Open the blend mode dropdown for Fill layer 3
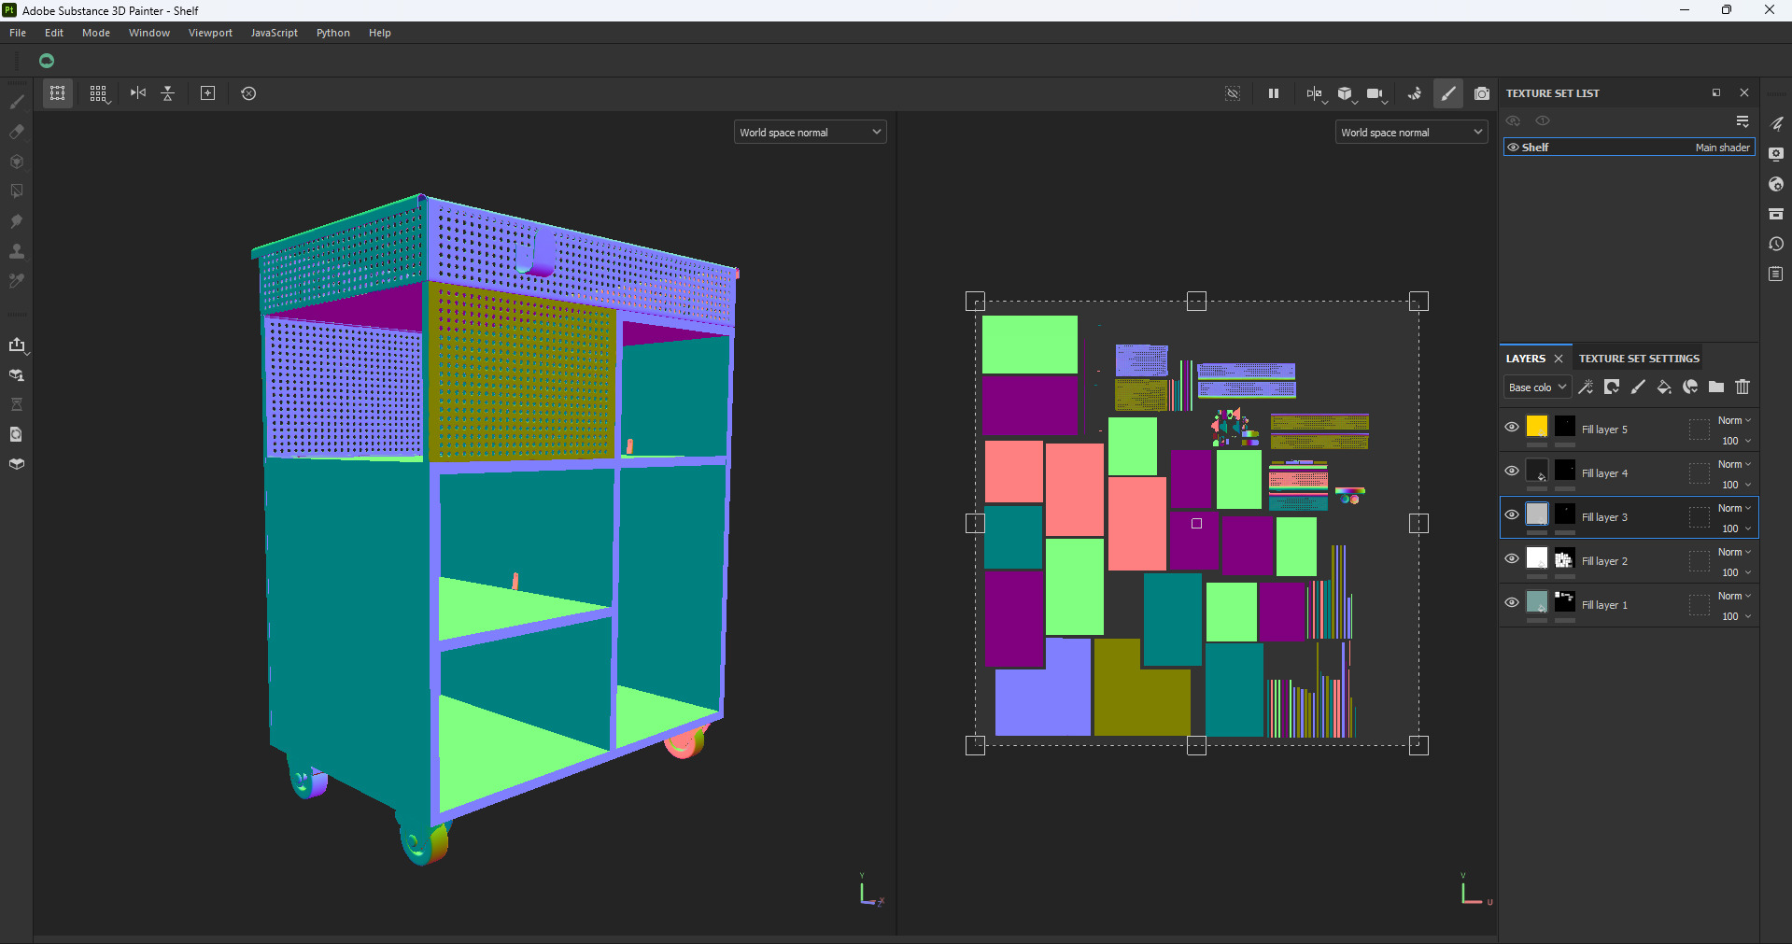This screenshot has width=1792, height=944. (x=1734, y=509)
